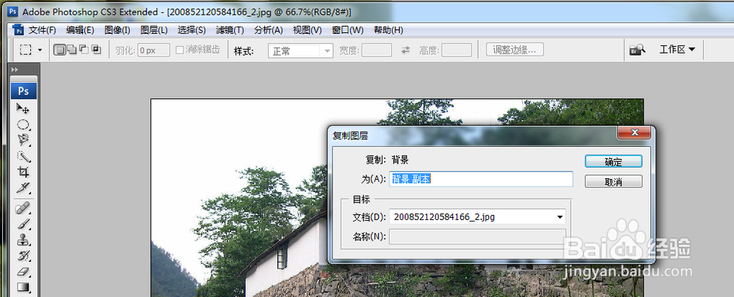Viewport: 734px width, 297px height.
Task: Expand the toolbox with double-arrow icon
Action: pos(15,70)
